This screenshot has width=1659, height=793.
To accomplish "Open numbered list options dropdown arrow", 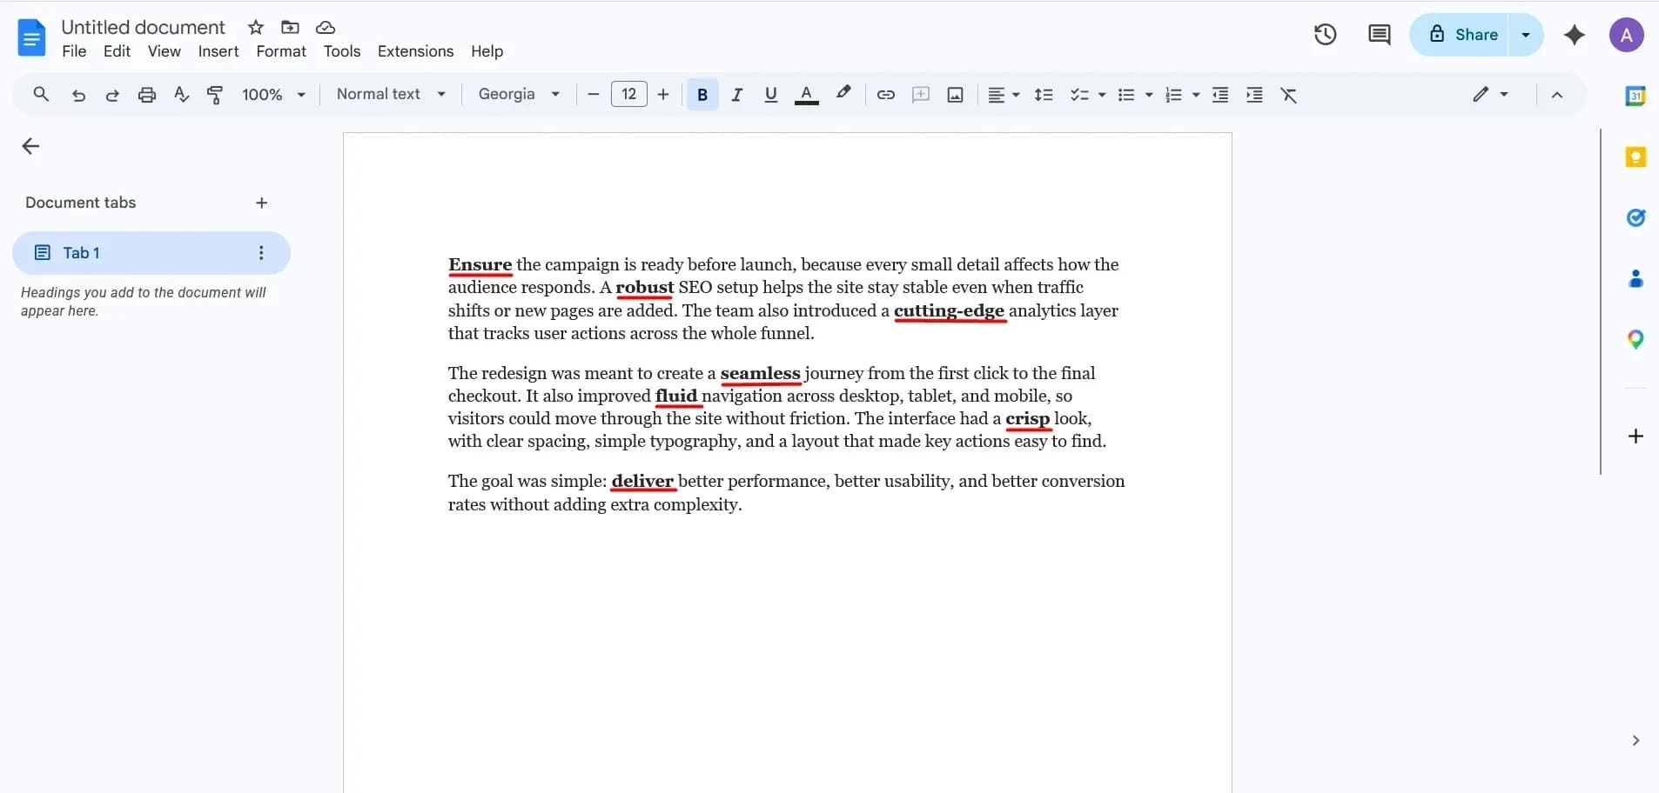I will (1196, 95).
